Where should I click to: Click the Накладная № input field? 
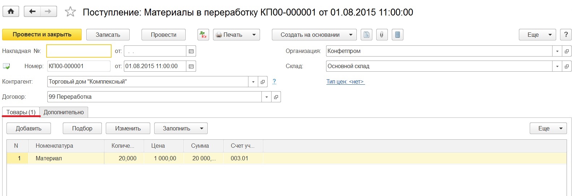click(79, 51)
